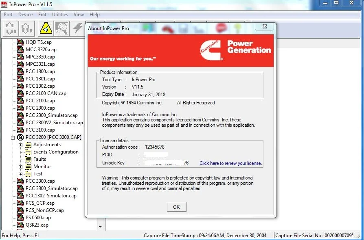Click the Capture File Serial No status entry
Screen dimensions: 364x240
tap(314, 236)
